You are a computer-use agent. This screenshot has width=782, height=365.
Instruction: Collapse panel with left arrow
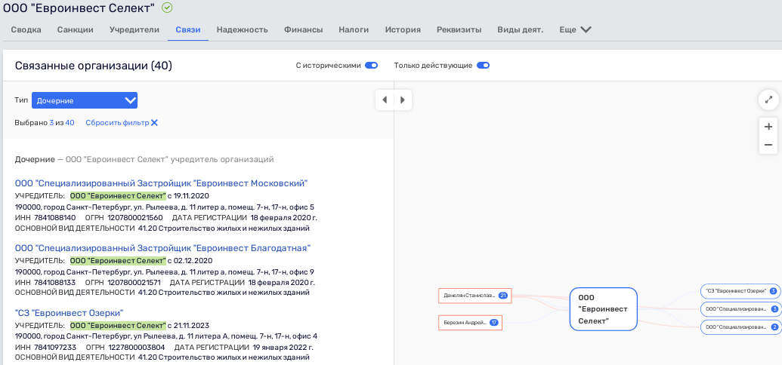point(385,100)
